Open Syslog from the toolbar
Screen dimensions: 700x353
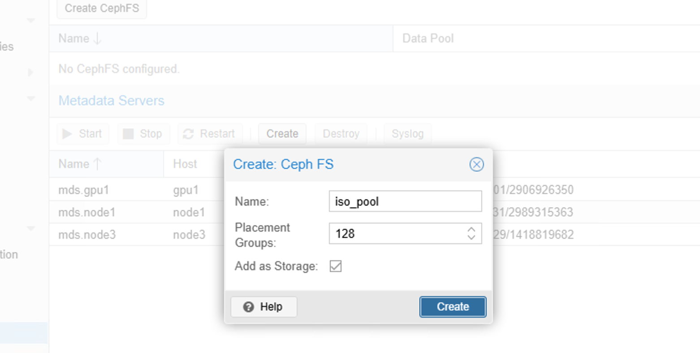coord(407,134)
